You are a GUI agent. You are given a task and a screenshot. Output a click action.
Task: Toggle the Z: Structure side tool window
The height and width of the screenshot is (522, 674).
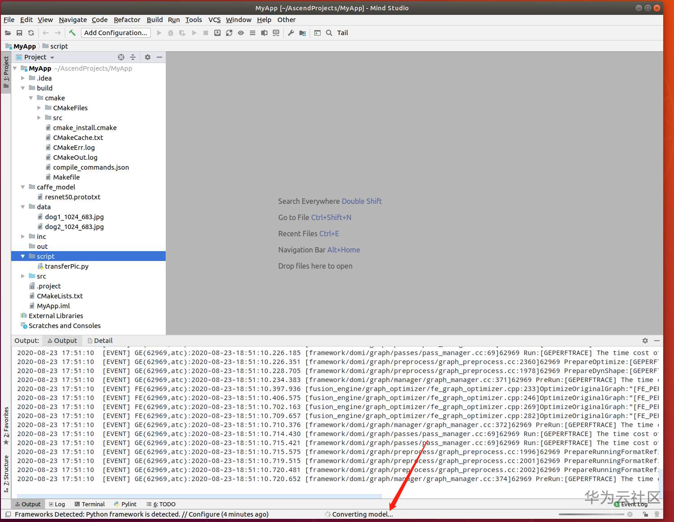tap(6, 473)
